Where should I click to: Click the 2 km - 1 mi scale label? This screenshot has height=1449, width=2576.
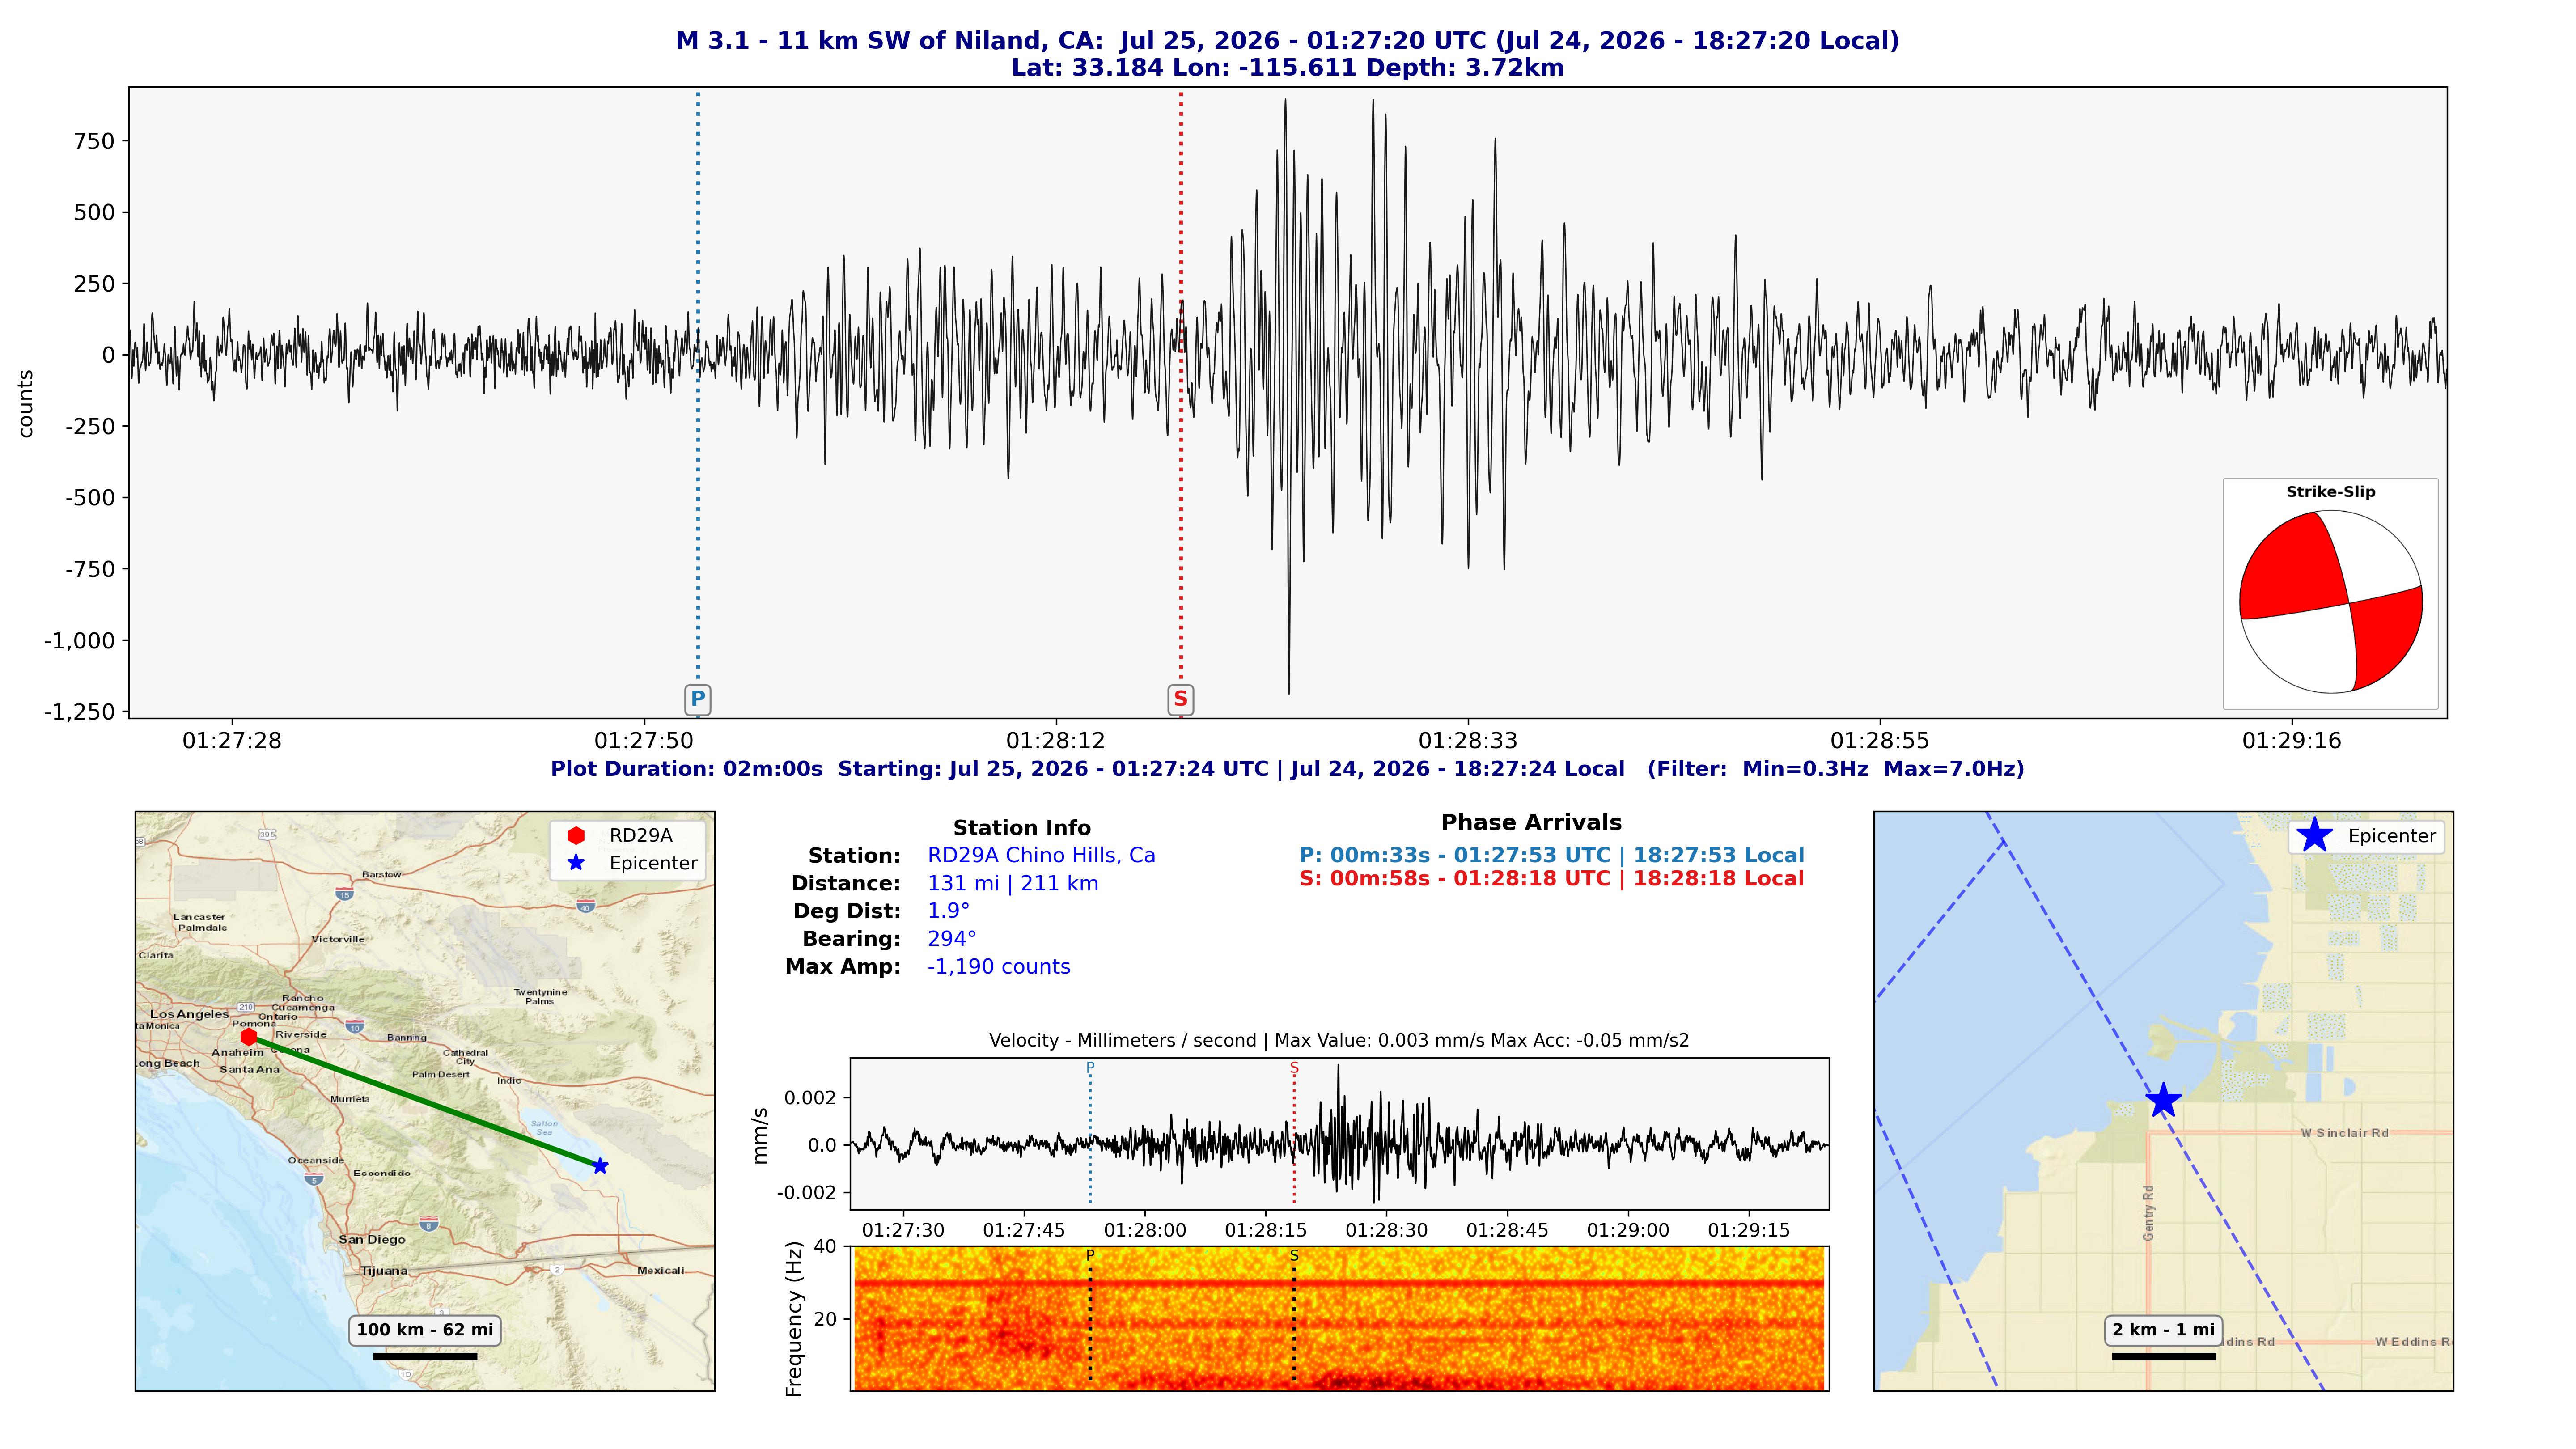2164,1330
